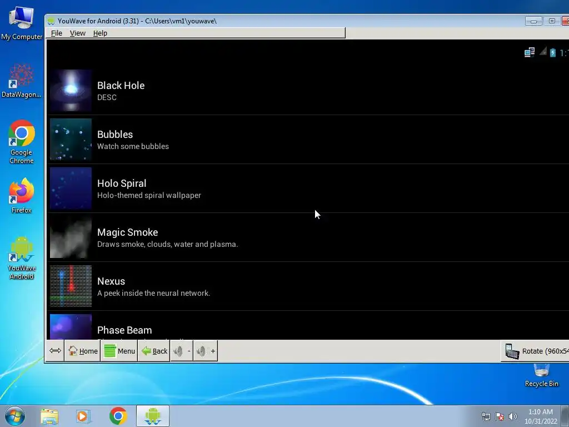Select YouWave Android taskbar button
The width and height of the screenshot is (569, 427).
click(x=153, y=416)
